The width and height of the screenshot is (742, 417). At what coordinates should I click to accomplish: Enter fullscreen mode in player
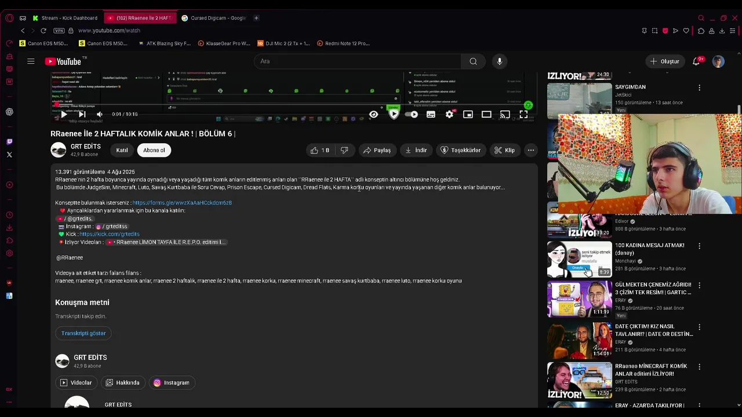(x=523, y=115)
